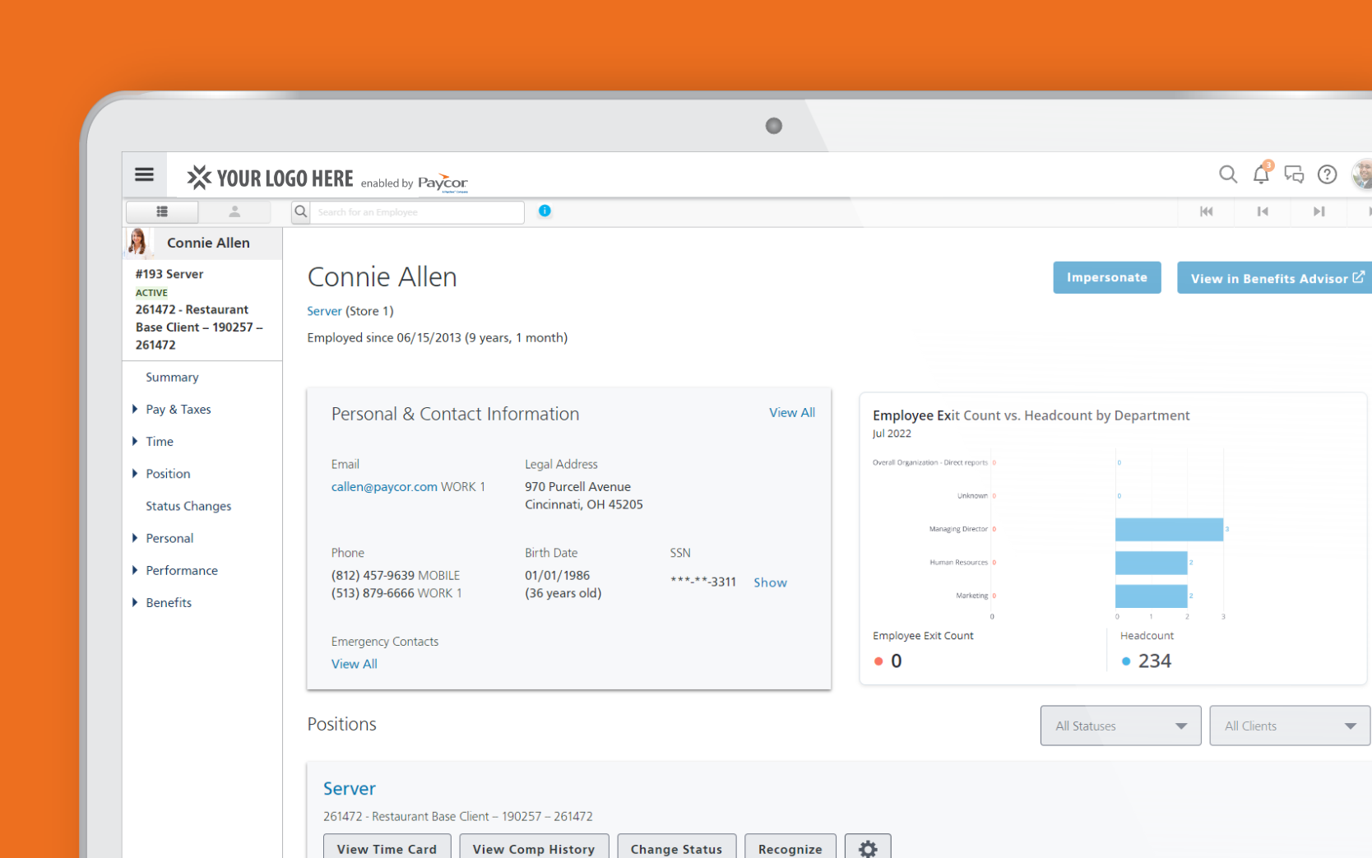Open the All Clients dropdown
Screen dimensions: 1372x858
1289,726
